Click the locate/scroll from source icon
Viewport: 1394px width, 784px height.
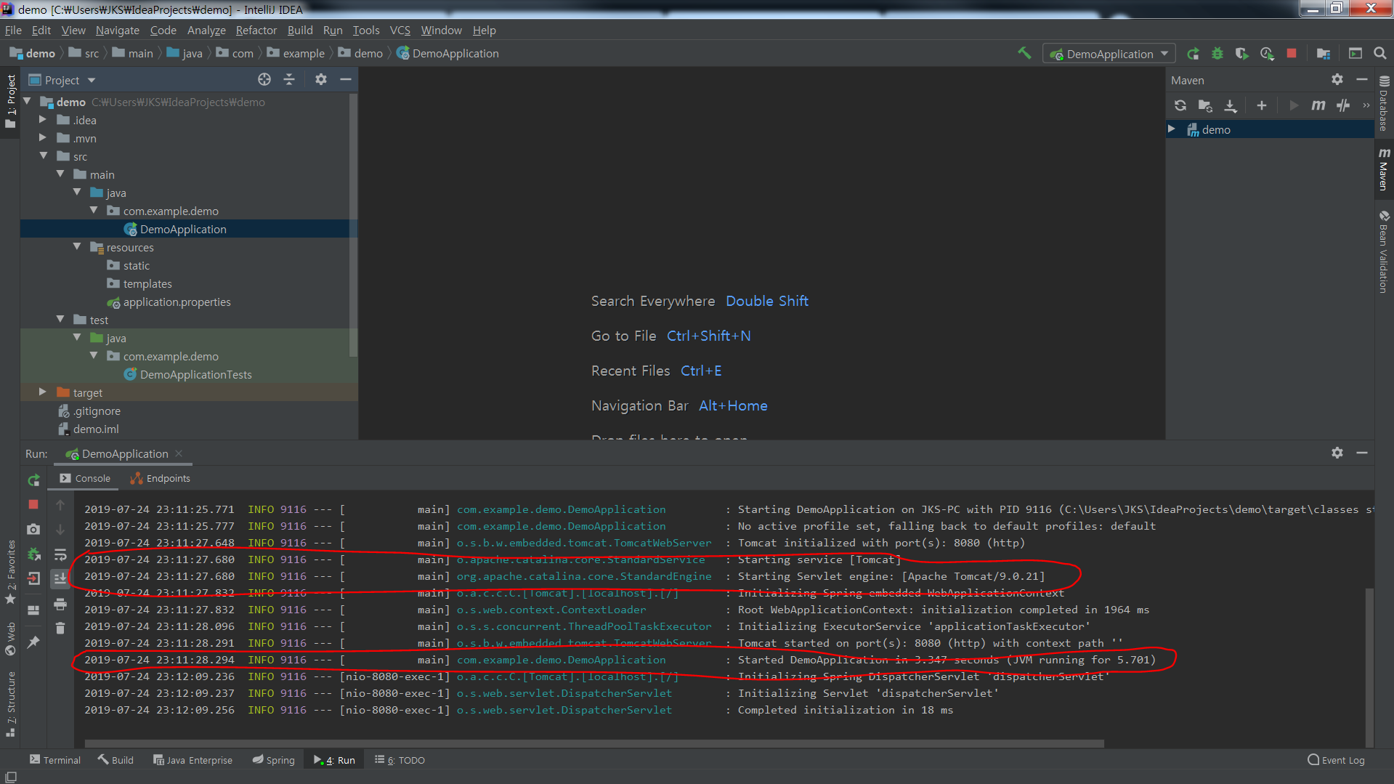tap(264, 79)
